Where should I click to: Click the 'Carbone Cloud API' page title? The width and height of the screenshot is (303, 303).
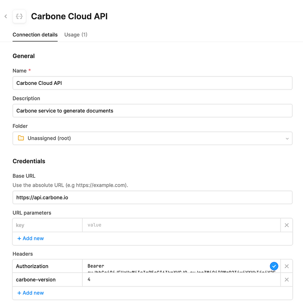[69, 16]
